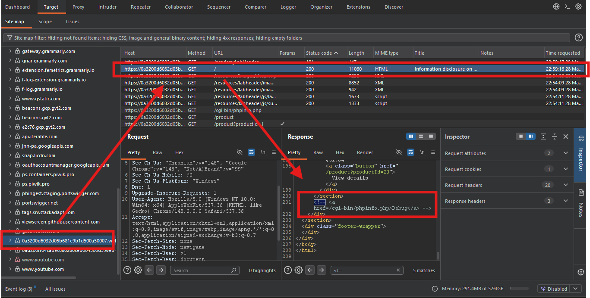Viewport: 590px width, 298px height.
Task: Open gear icon at bottom of side strip
Action: [581, 272]
